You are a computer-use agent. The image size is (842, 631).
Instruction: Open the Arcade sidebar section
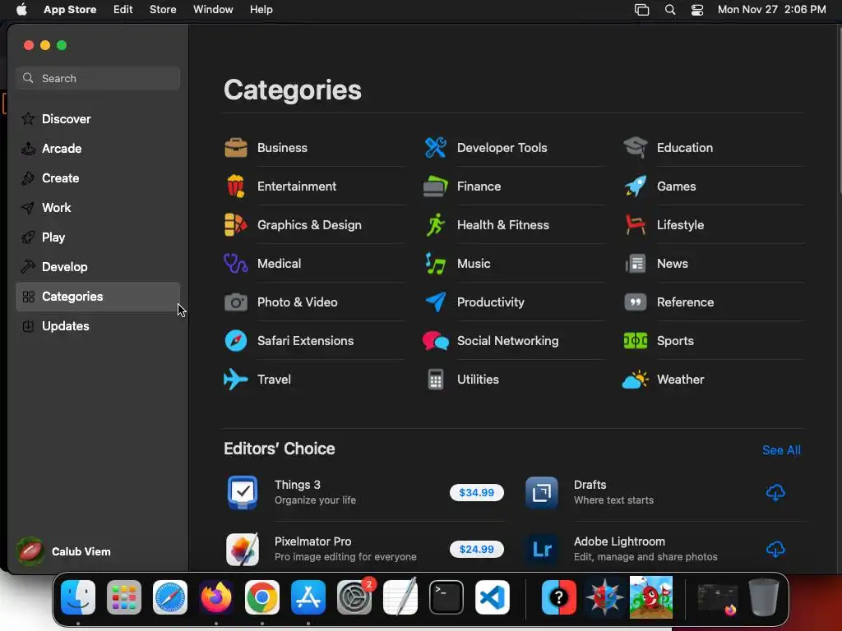click(x=98, y=148)
